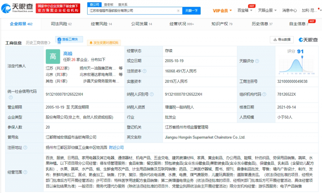Click the 等 link after 扬州天一油脂集团
Viewport: 322px width, 193px height.
coord(120,68)
